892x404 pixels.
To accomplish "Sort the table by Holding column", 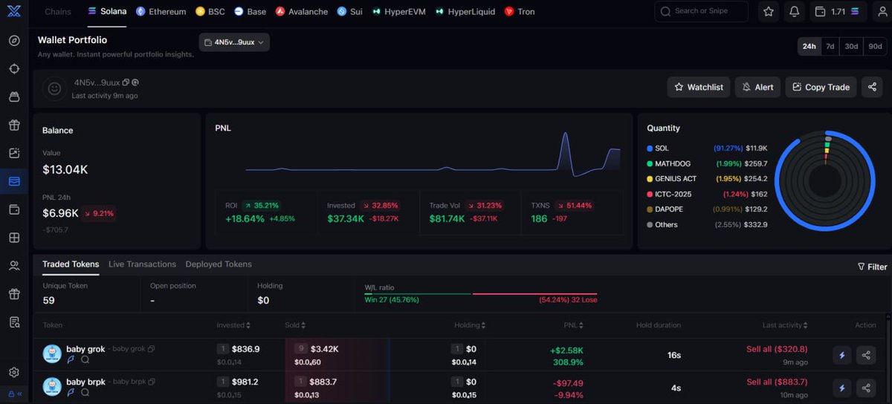I will 471,325.
